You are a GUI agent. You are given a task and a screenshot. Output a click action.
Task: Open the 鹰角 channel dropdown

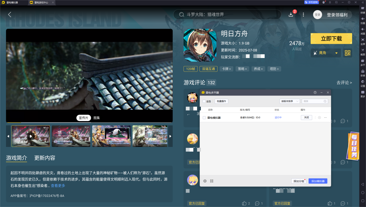click(325, 53)
